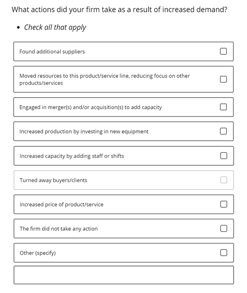Viewport: 247px width, 293px height.
Task: Check the Found additional suppliers checkbox
Action: click(x=223, y=51)
